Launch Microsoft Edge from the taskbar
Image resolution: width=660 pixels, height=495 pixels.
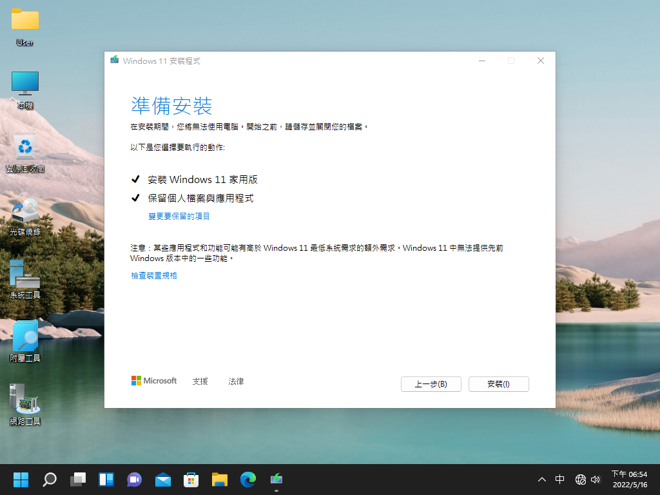point(248,480)
